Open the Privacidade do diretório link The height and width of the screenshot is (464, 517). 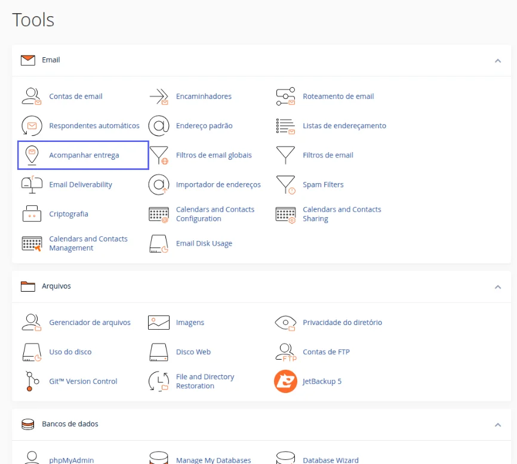343,323
